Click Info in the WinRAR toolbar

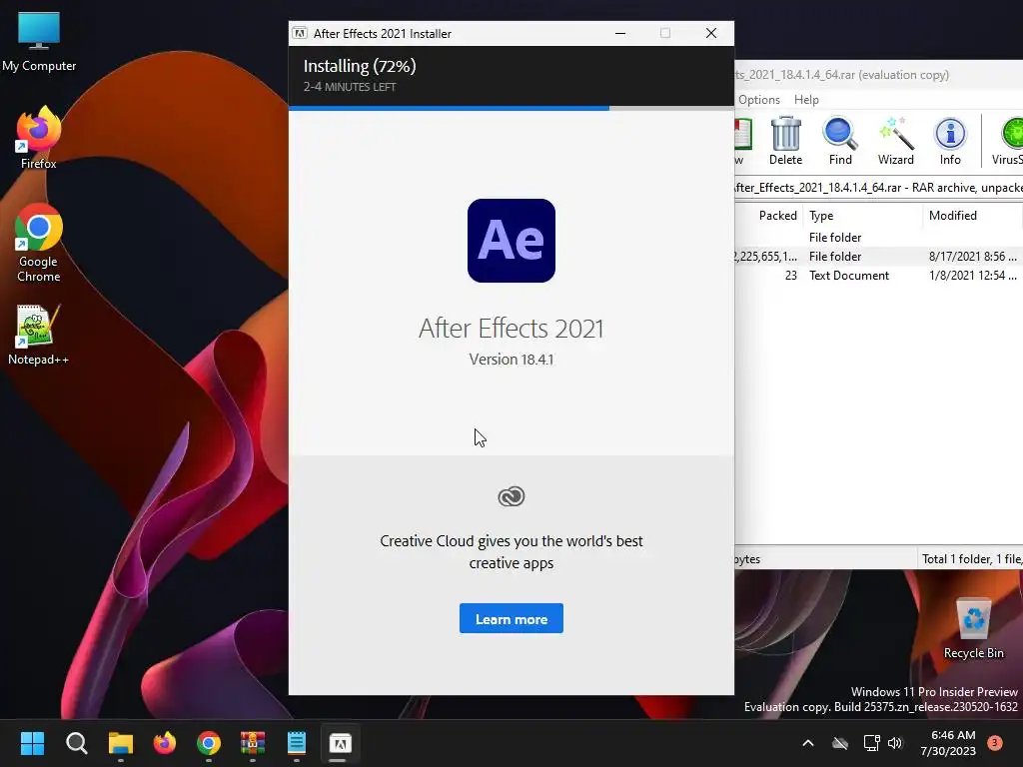[950, 141]
